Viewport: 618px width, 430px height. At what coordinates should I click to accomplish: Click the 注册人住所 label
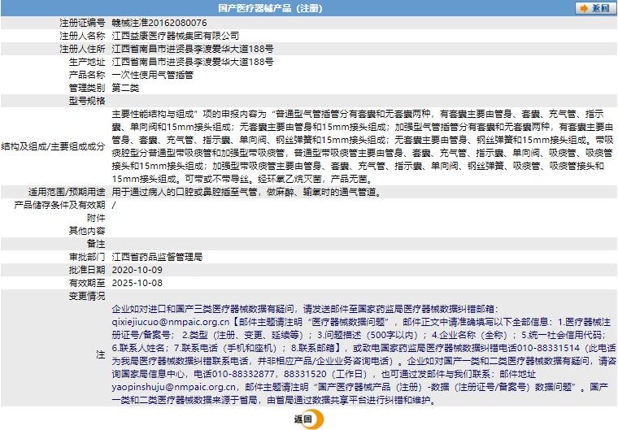[x=82, y=49]
